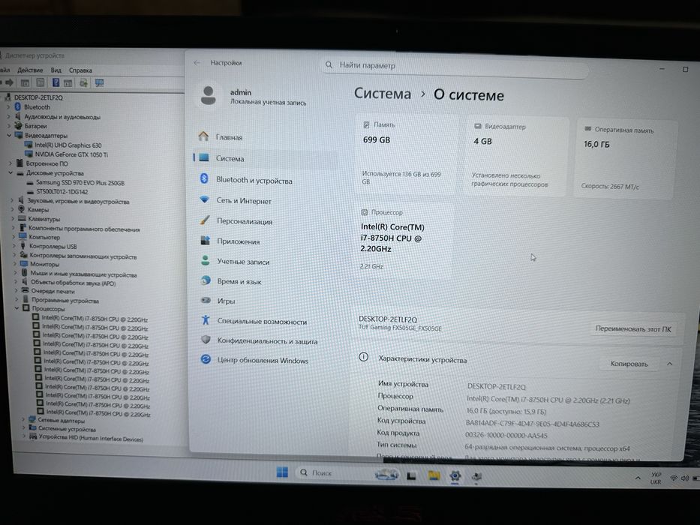Image resolution: width=700 pixels, height=525 pixels.
Task: Click the scan hardware monitor icon in Device Manager toolbar
Action: coord(99,83)
